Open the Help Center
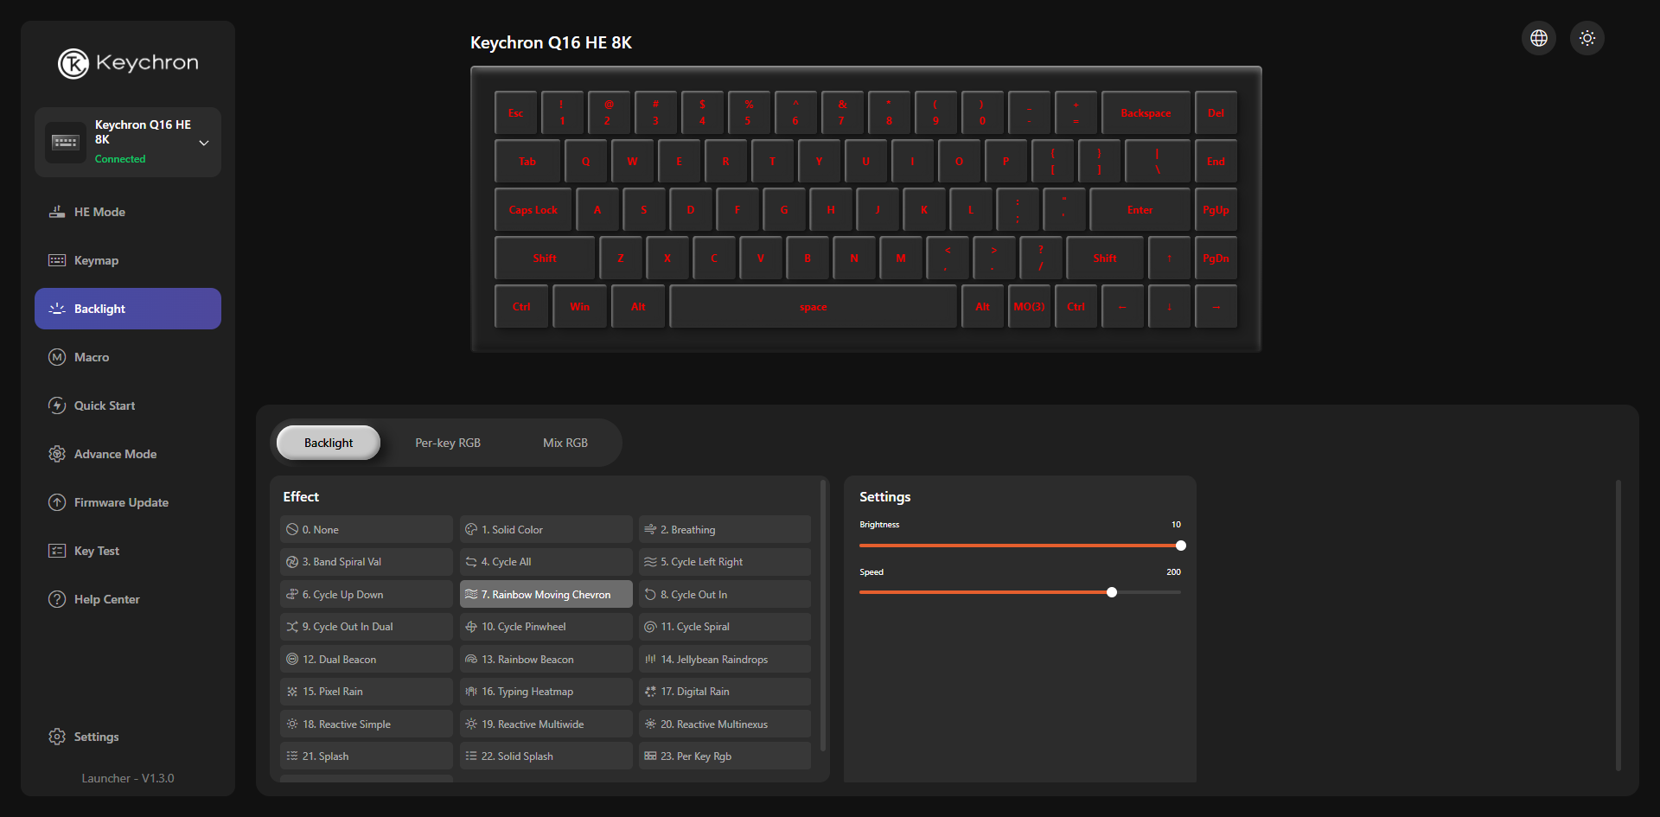The width and height of the screenshot is (1660, 817). pyautogui.click(x=106, y=599)
